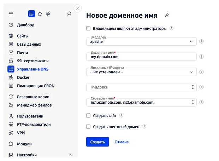Screen dimensions: 219x161
Task: Click the FTP-пользователи icon
Action: [x=11, y=124]
